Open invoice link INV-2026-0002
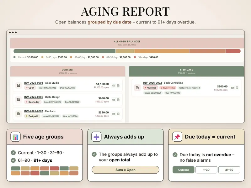 (x=152, y=83)
